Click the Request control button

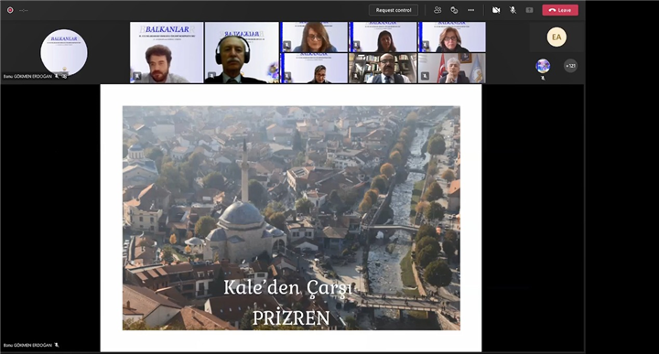(x=394, y=10)
